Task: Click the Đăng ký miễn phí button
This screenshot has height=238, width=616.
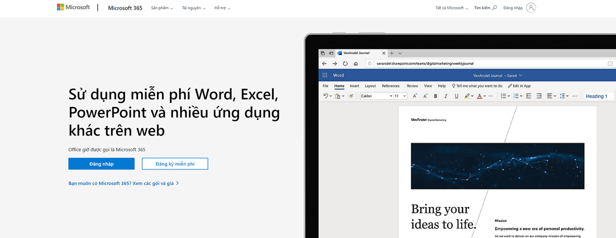Action: (x=175, y=164)
